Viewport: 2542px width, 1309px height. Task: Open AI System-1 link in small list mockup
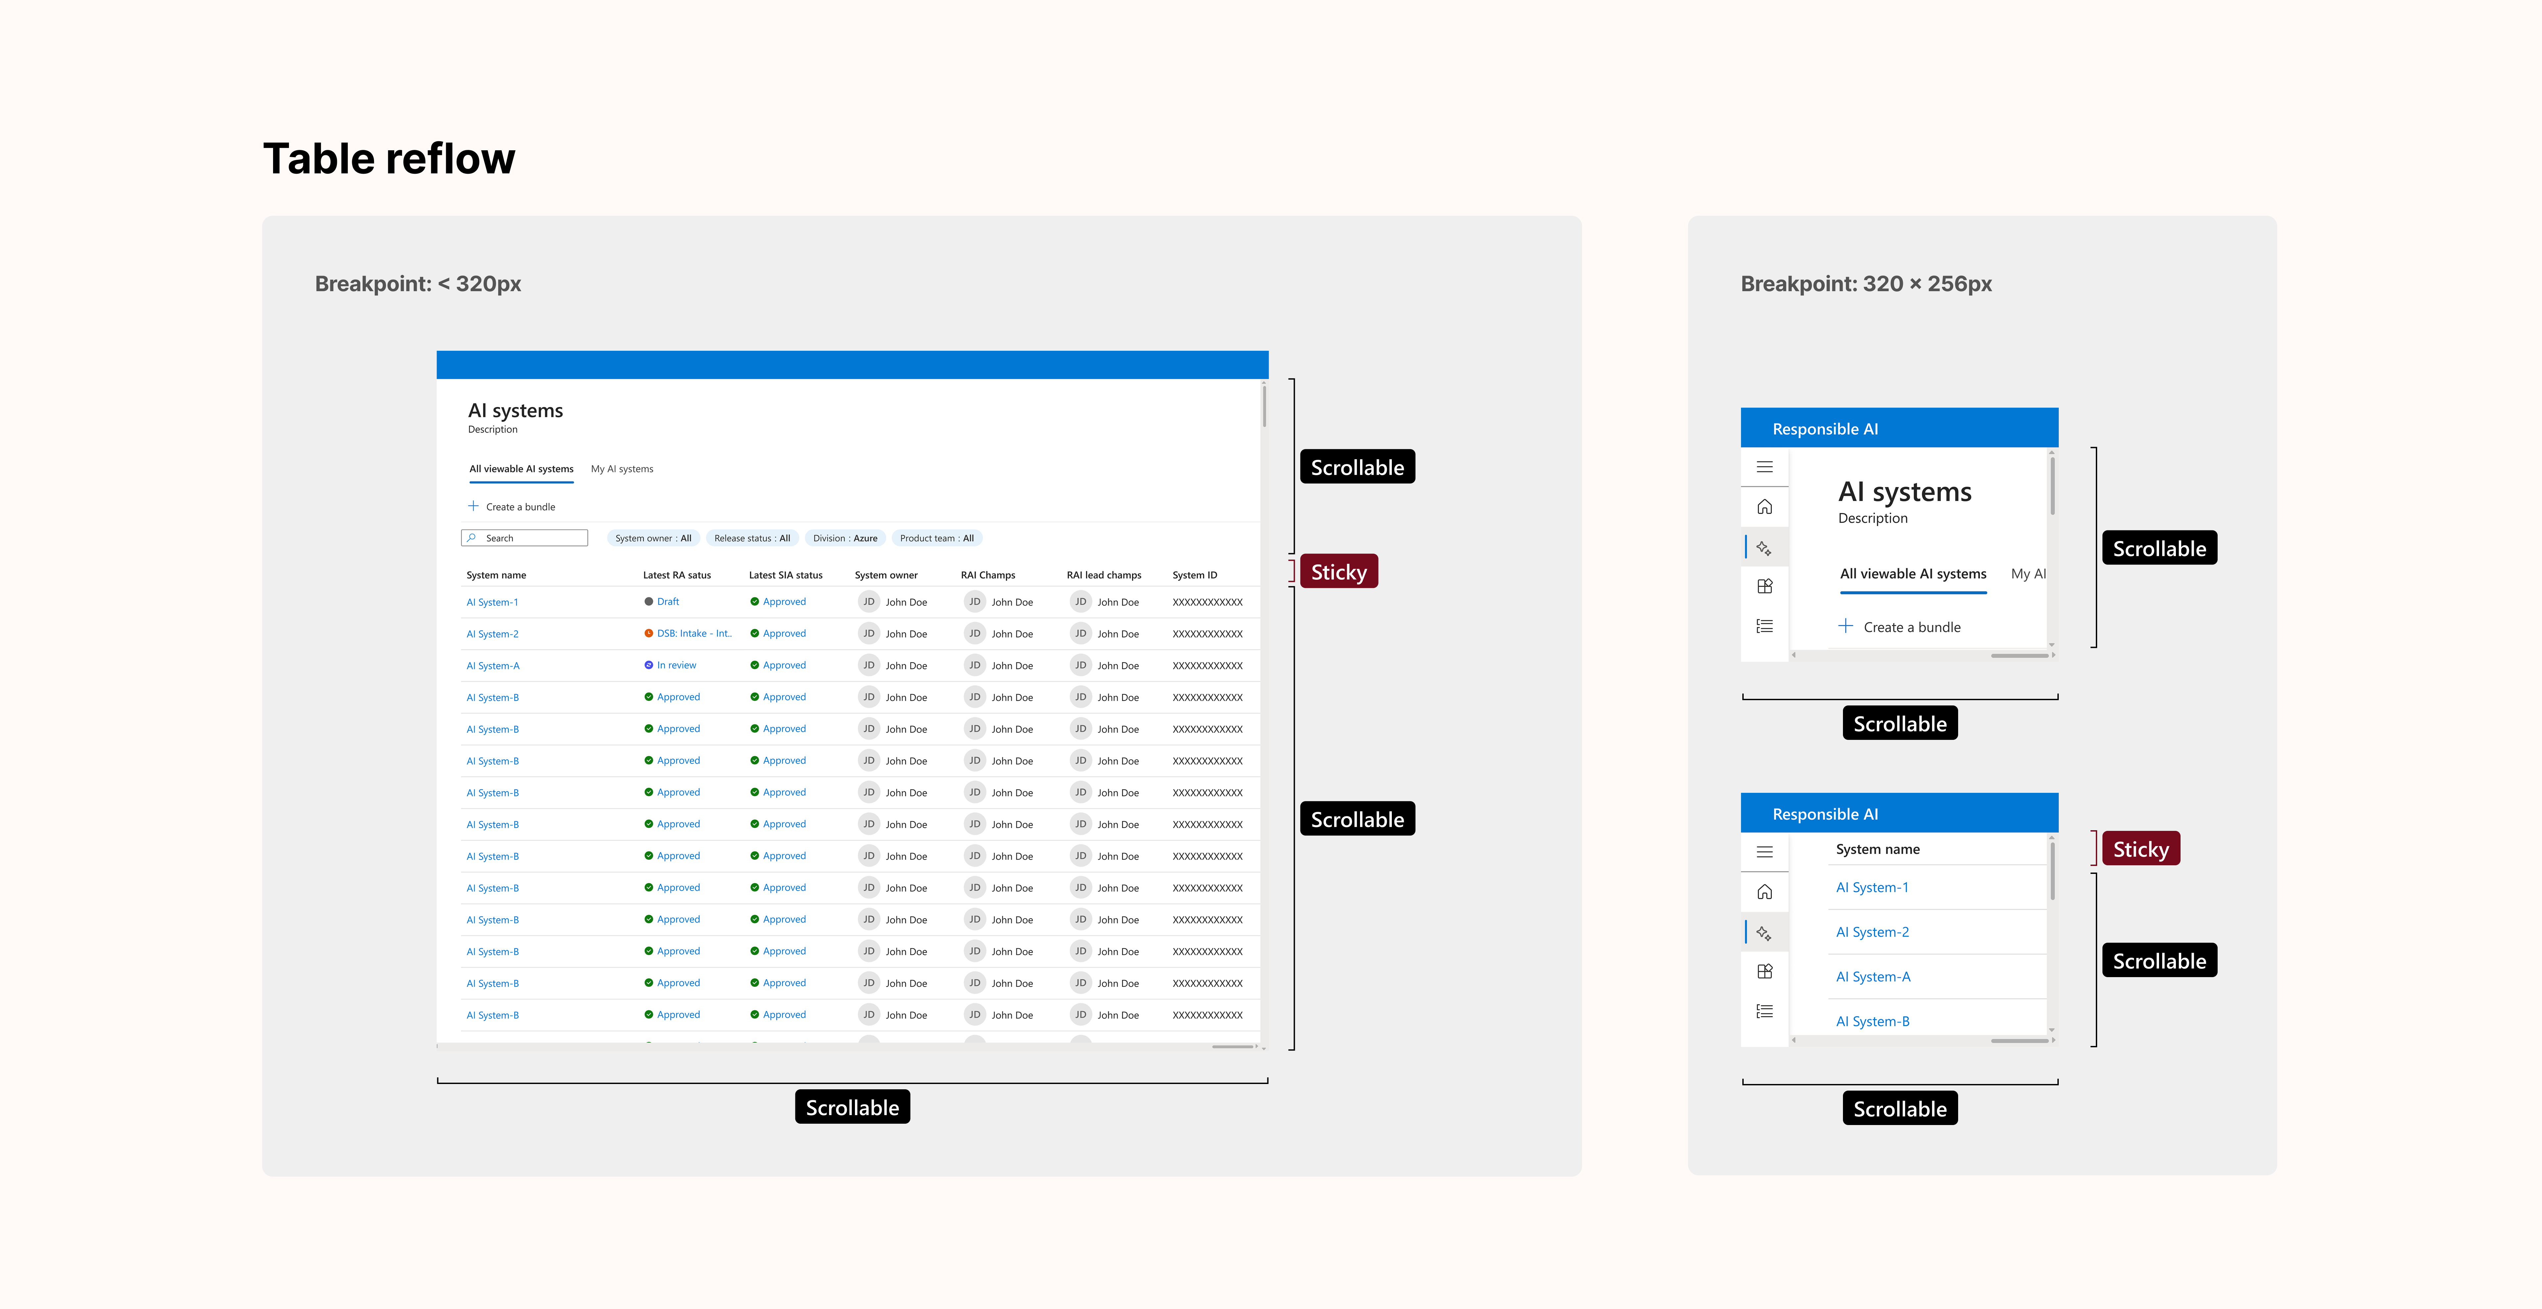(1872, 888)
